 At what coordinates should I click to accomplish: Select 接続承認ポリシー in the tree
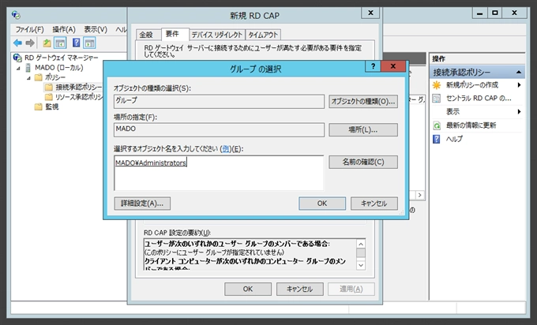pyautogui.click(x=78, y=87)
